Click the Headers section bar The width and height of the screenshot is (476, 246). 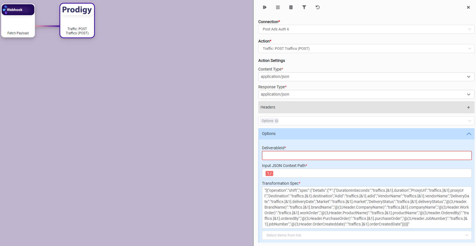pos(361,107)
